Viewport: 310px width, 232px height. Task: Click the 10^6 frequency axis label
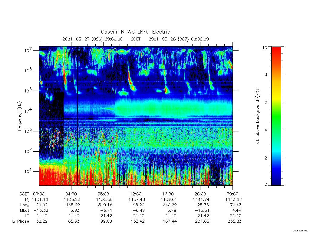tap(28, 70)
